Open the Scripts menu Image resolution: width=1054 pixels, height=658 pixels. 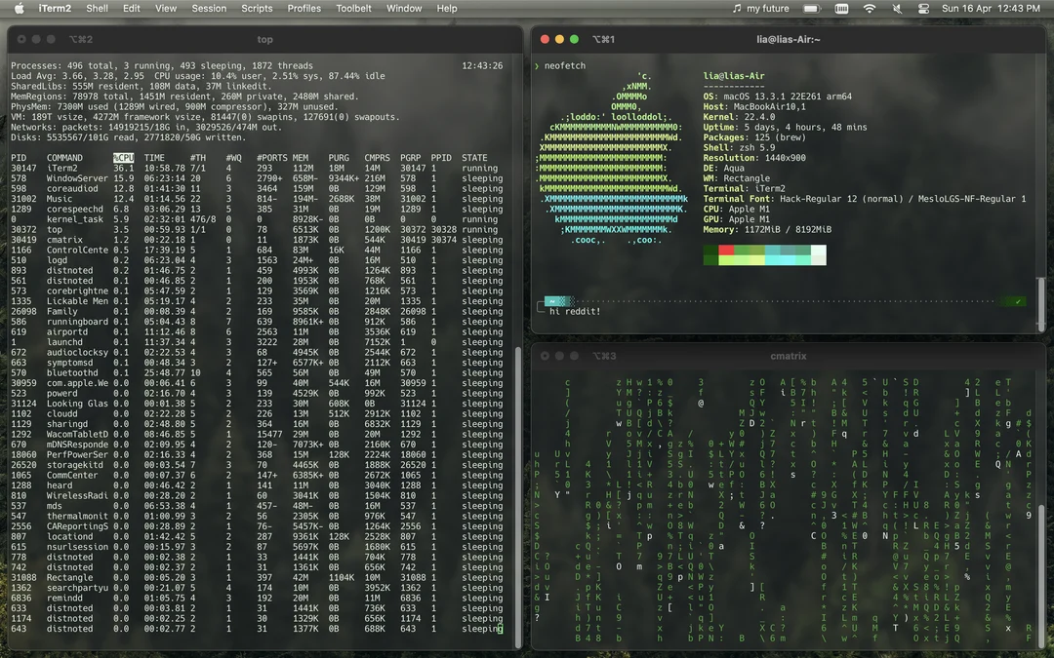coord(257,8)
